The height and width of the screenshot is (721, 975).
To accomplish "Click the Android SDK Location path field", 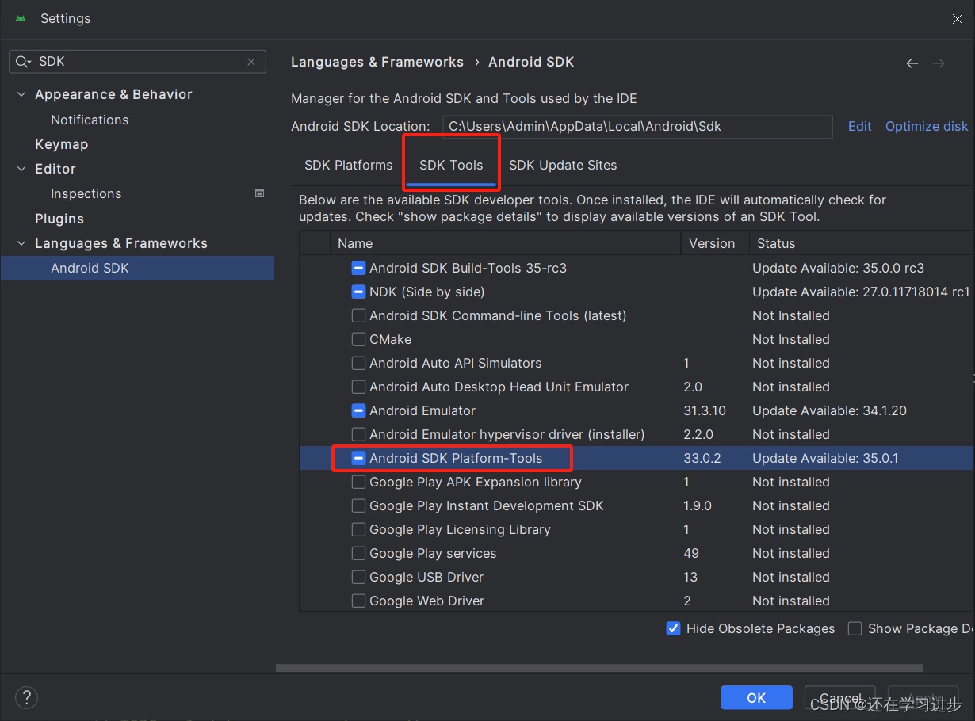I will pyautogui.click(x=637, y=126).
